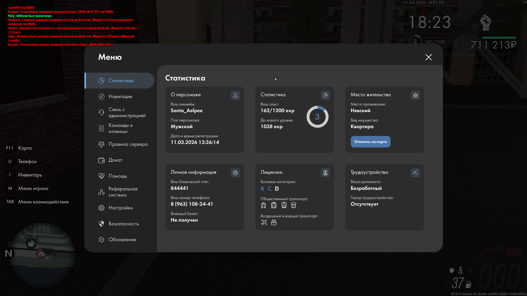Open Настройки from the sidebar

click(120, 208)
